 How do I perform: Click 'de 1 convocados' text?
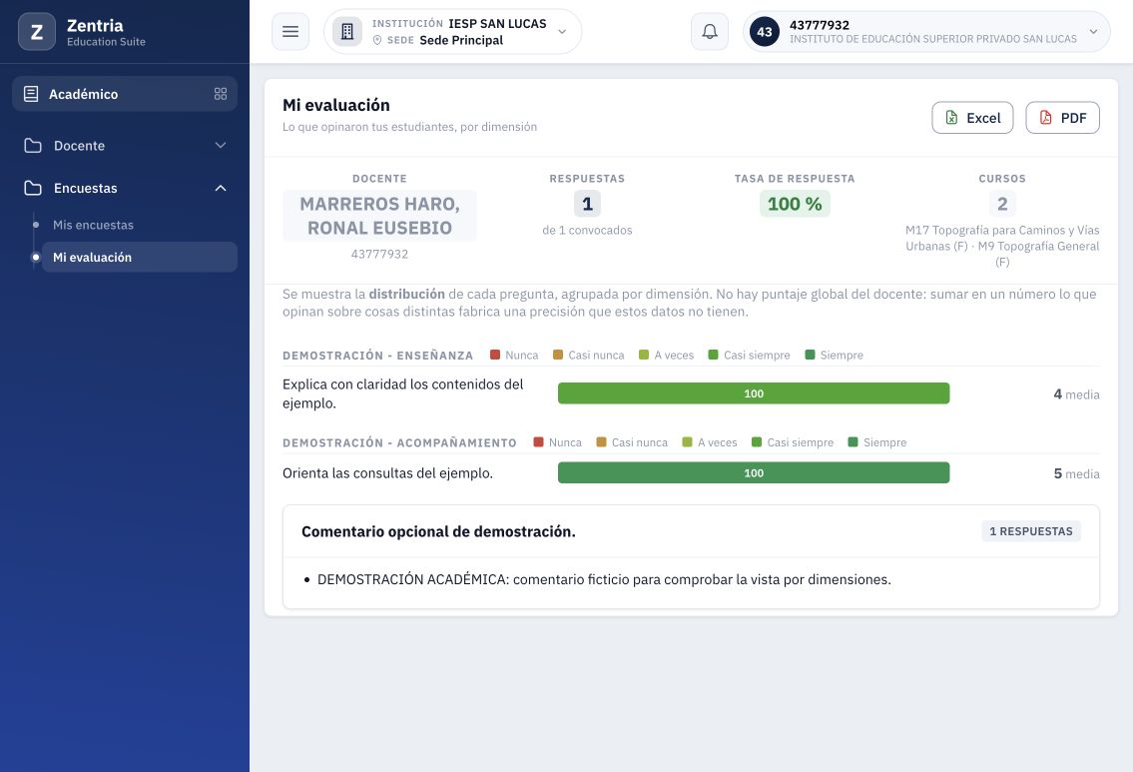tap(587, 230)
